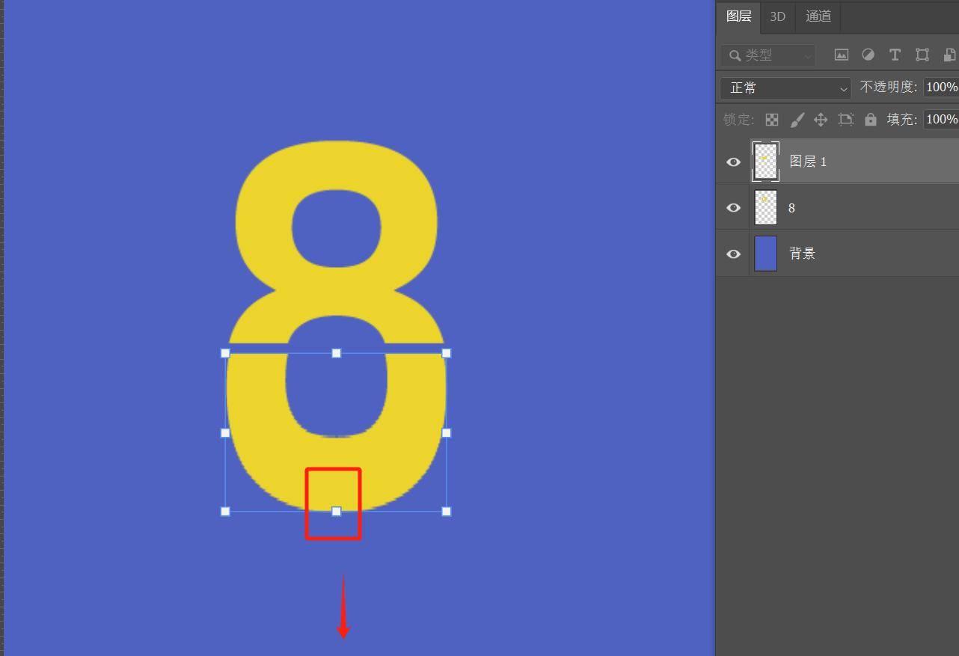This screenshot has height=656, width=959.
Task: Open the 3D panel tab
Action: [777, 16]
